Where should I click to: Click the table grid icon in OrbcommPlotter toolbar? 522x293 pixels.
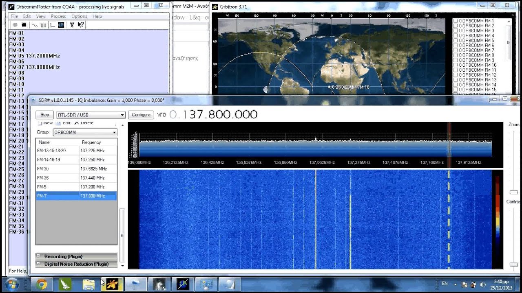tap(43, 25)
